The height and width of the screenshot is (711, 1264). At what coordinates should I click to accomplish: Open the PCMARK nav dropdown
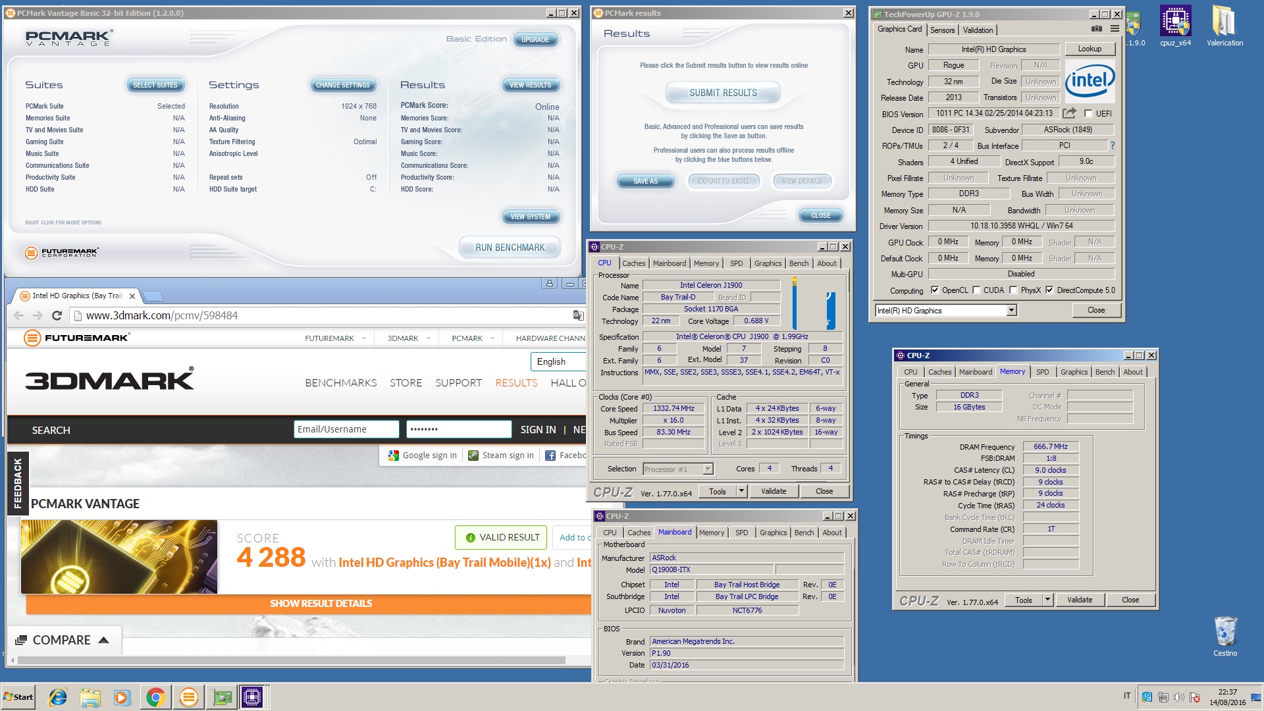pos(473,338)
